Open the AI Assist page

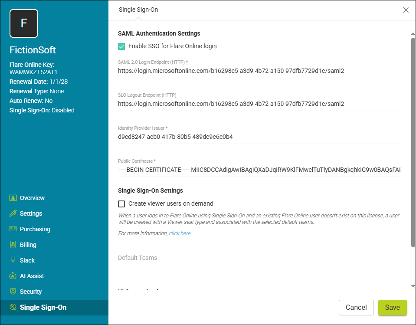pos(32,276)
